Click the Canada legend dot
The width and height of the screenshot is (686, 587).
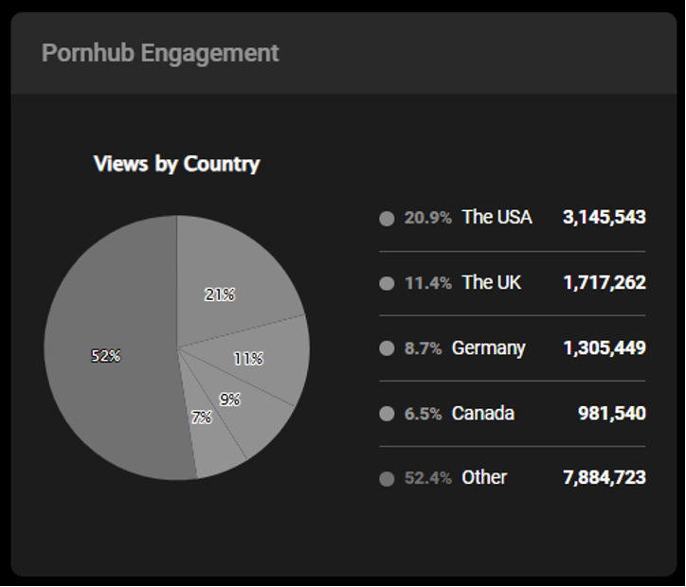coord(387,414)
